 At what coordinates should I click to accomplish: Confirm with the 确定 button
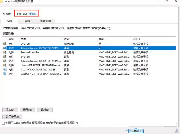[x=136, y=131]
